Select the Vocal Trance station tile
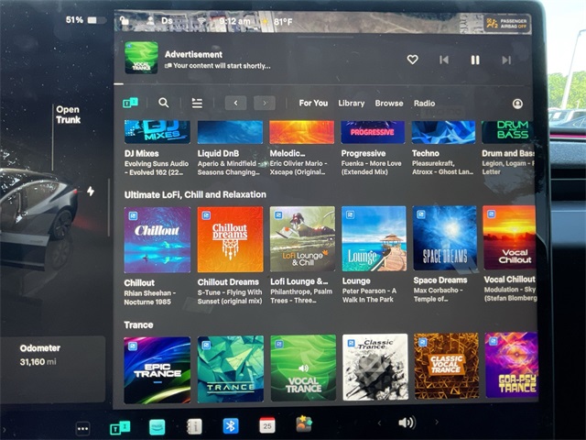The image size is (586, 440). (x=303, y=368)
